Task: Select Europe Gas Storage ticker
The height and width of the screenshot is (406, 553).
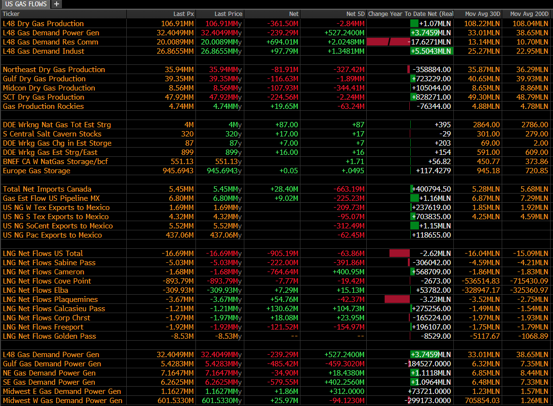Action: point(37,170)
